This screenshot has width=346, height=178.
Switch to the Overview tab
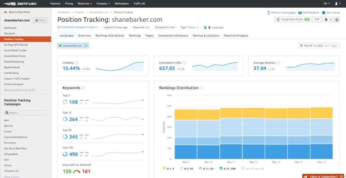point(84,36)
